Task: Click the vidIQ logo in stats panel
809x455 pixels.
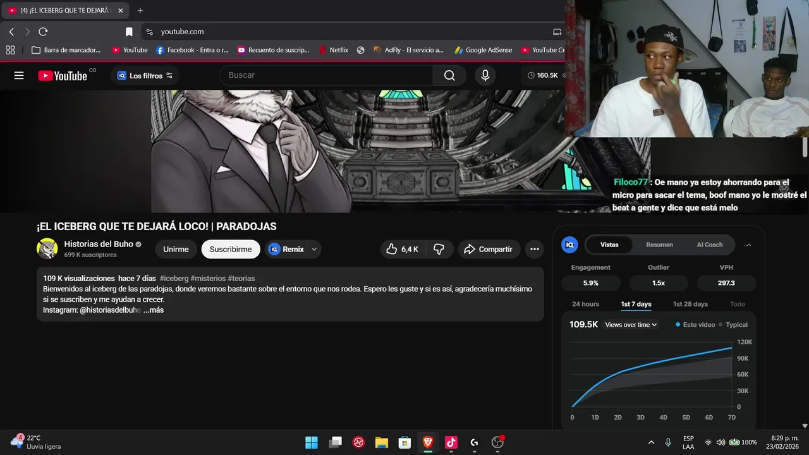Action: click(x=569, y=245)
